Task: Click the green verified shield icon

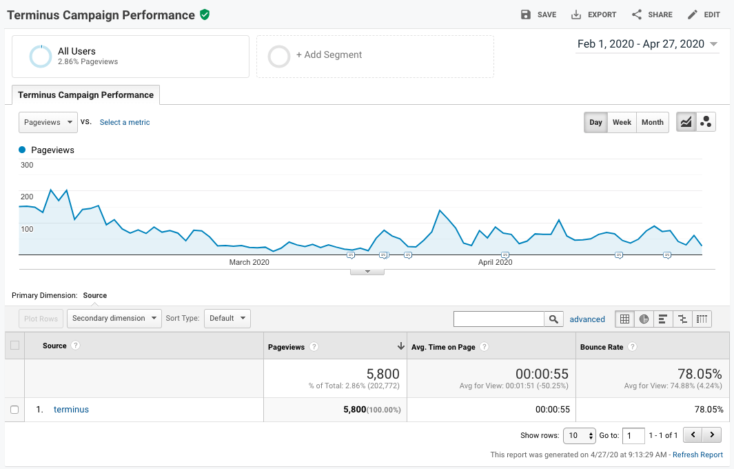Action: 205,15
